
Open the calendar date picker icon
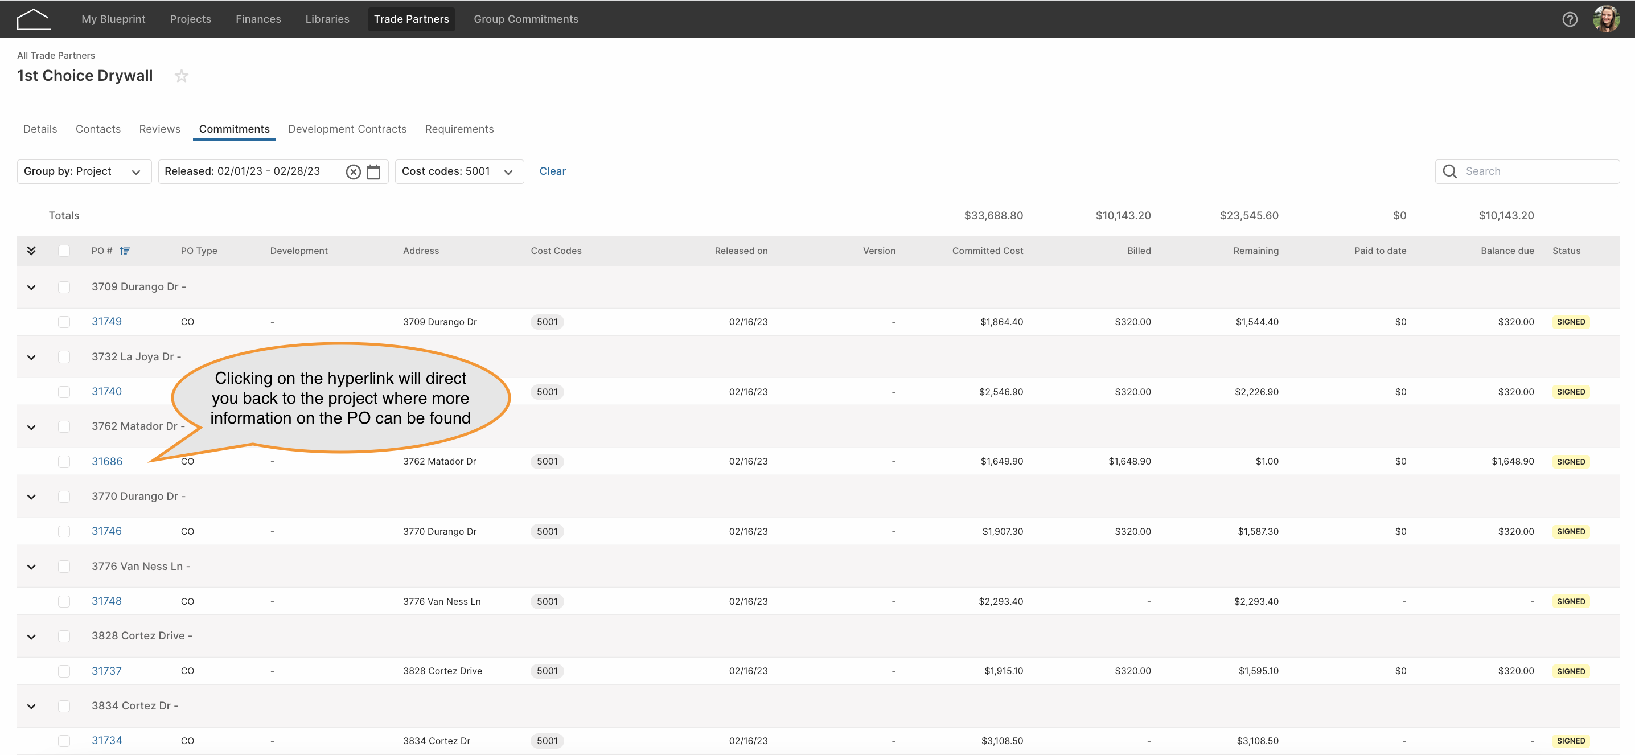(374, 171)
